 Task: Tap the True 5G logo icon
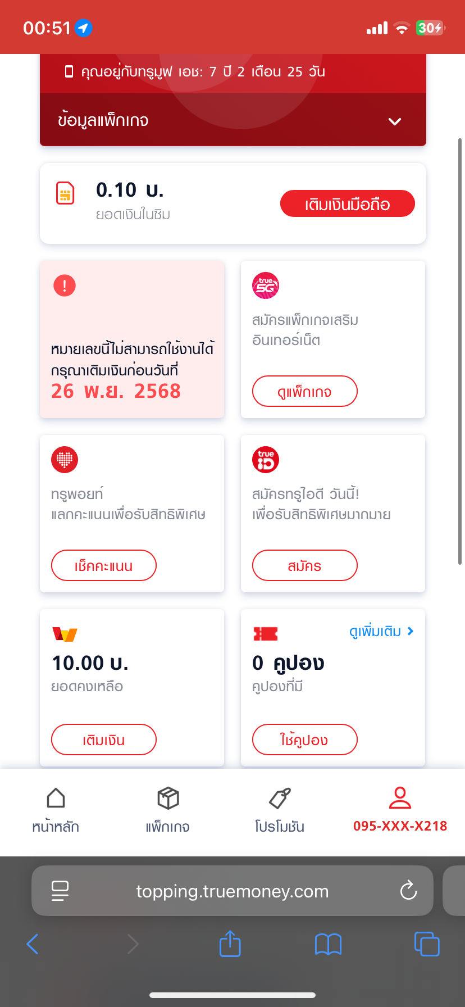266,285
